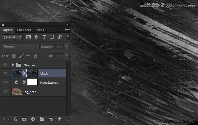The image size is (198, 125).
Task: Hide the black layer
Action: 5,73
